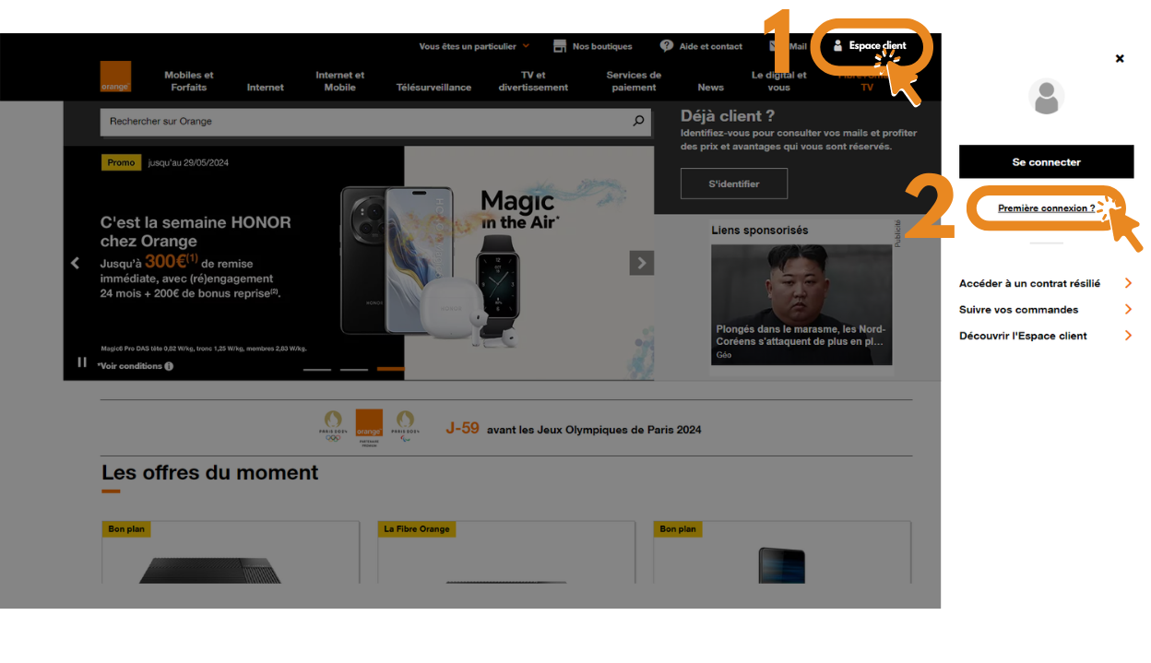Image resolution: width=1151 pixels, height=663 pixels.
Task: Open the News menu
Action: tap(711, 88)
